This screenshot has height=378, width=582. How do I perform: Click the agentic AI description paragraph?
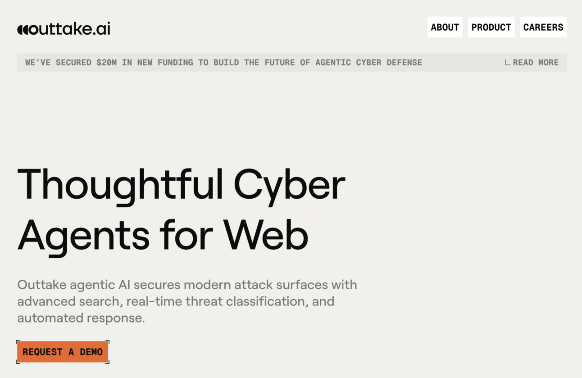(187, 301)
